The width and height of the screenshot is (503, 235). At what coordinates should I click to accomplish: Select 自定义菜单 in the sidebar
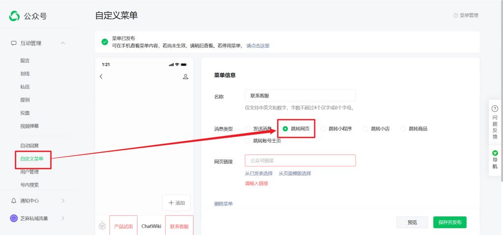[32, 158]
